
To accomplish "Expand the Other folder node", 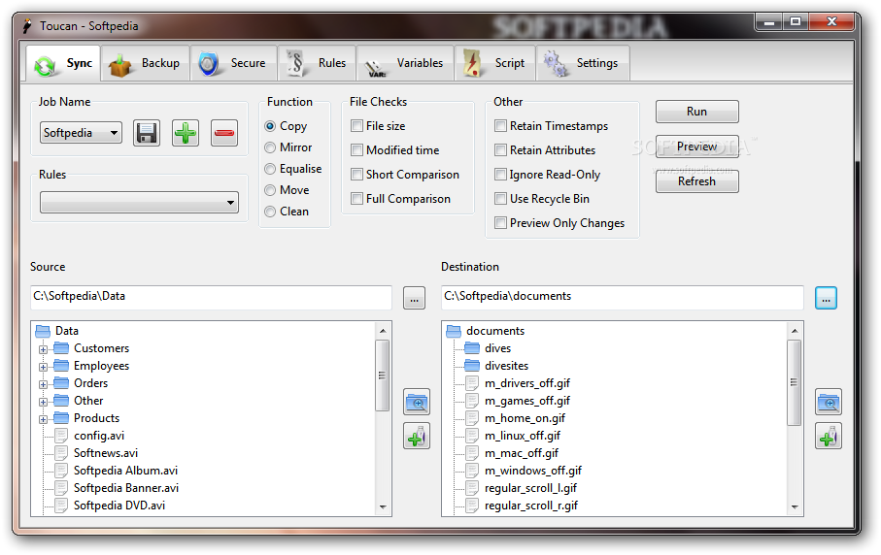I will [x=43, y=402].
